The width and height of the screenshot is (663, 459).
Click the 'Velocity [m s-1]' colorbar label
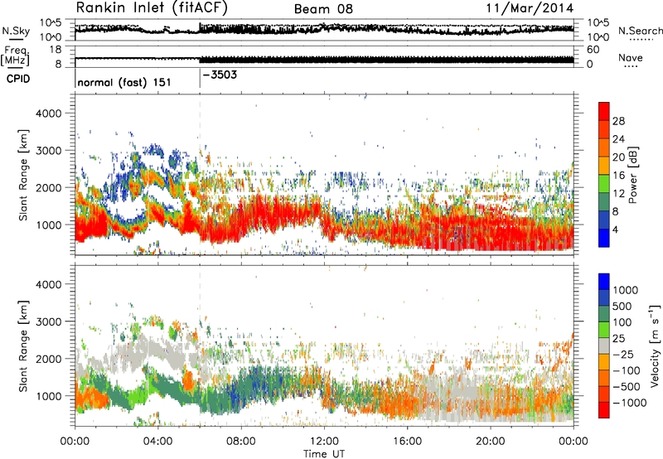pyautogui.click(x=655, y=345)
